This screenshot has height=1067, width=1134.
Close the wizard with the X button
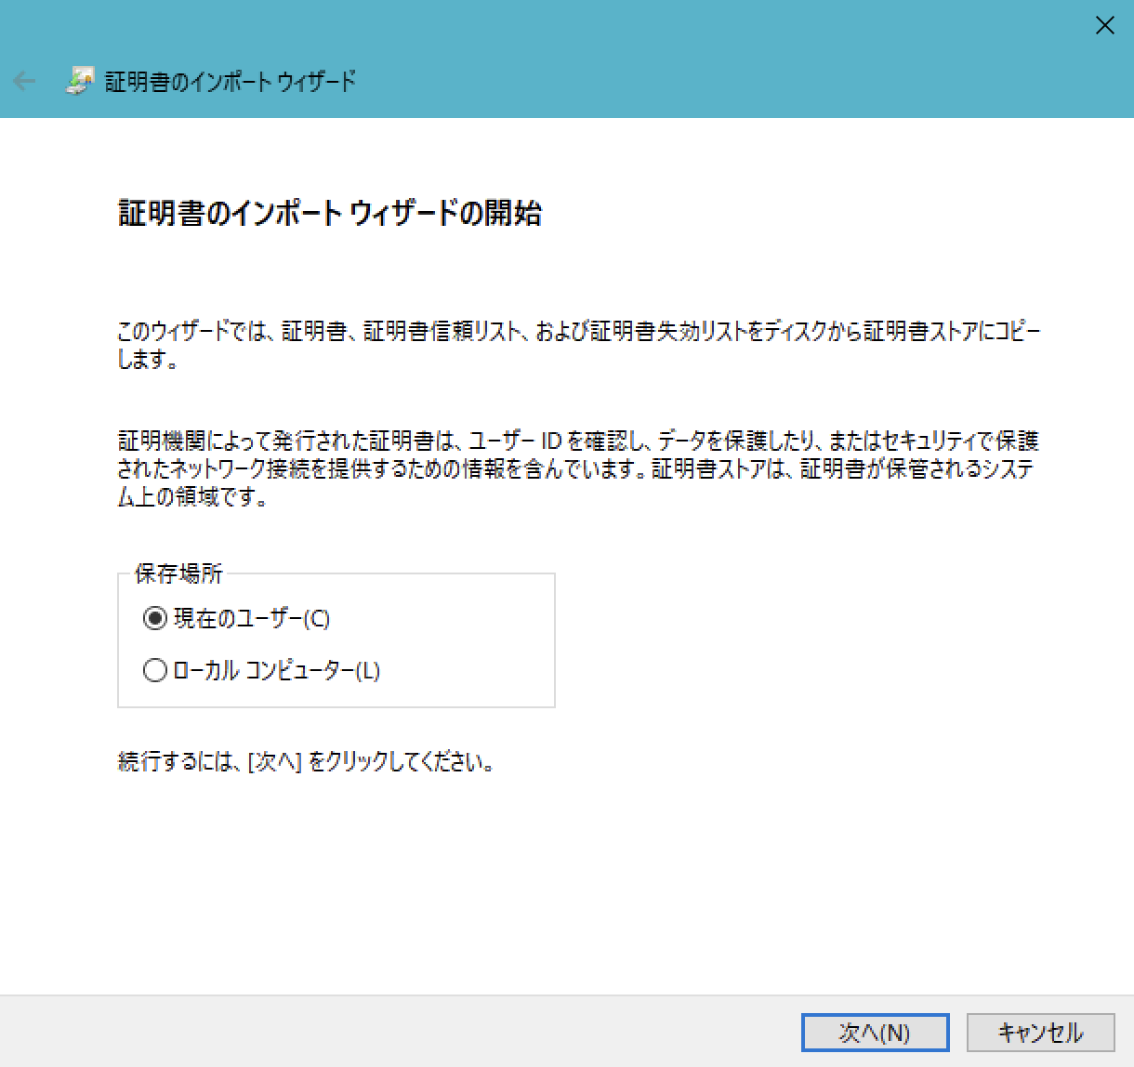1104,25
